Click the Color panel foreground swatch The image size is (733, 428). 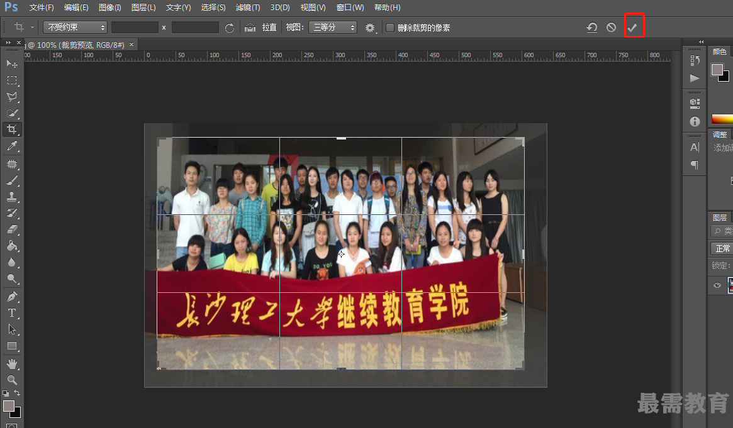pos(717,70)
